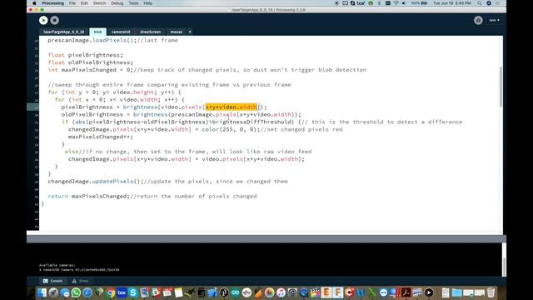Open the Tools menu
Viewport: 533px width, 300px height.
point(133,3)
